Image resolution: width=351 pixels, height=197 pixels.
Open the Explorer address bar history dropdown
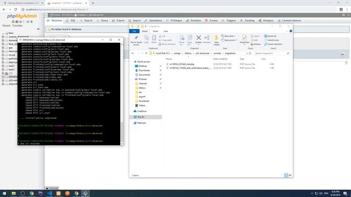(x=247, y=54)
